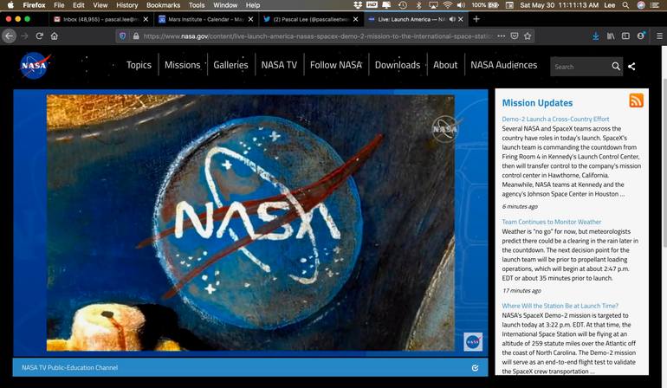Open the Firefox hamburger menu
667x388 pixels.
659,36
